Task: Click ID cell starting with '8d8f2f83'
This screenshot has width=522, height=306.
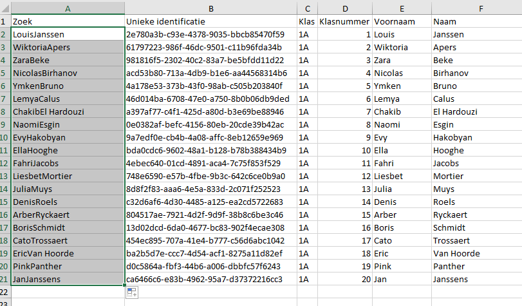Action: (210, 189)
